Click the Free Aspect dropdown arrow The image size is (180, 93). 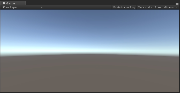point(42,7)
